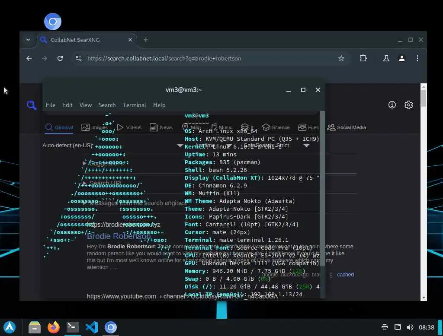
Task: Switch to Social Media search category
Action: click(x=347, y=127)
